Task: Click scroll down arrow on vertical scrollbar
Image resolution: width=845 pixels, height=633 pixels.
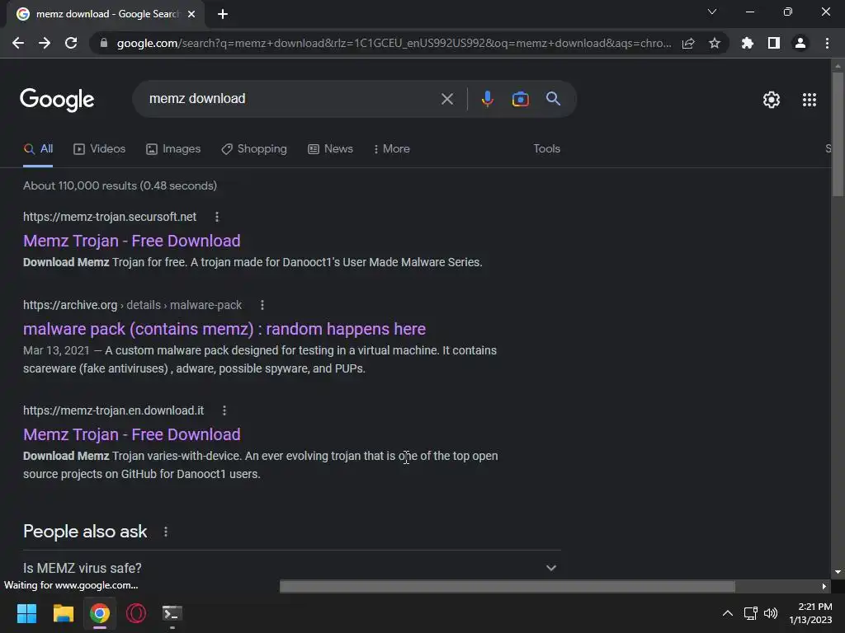Action: pos(838,572)
